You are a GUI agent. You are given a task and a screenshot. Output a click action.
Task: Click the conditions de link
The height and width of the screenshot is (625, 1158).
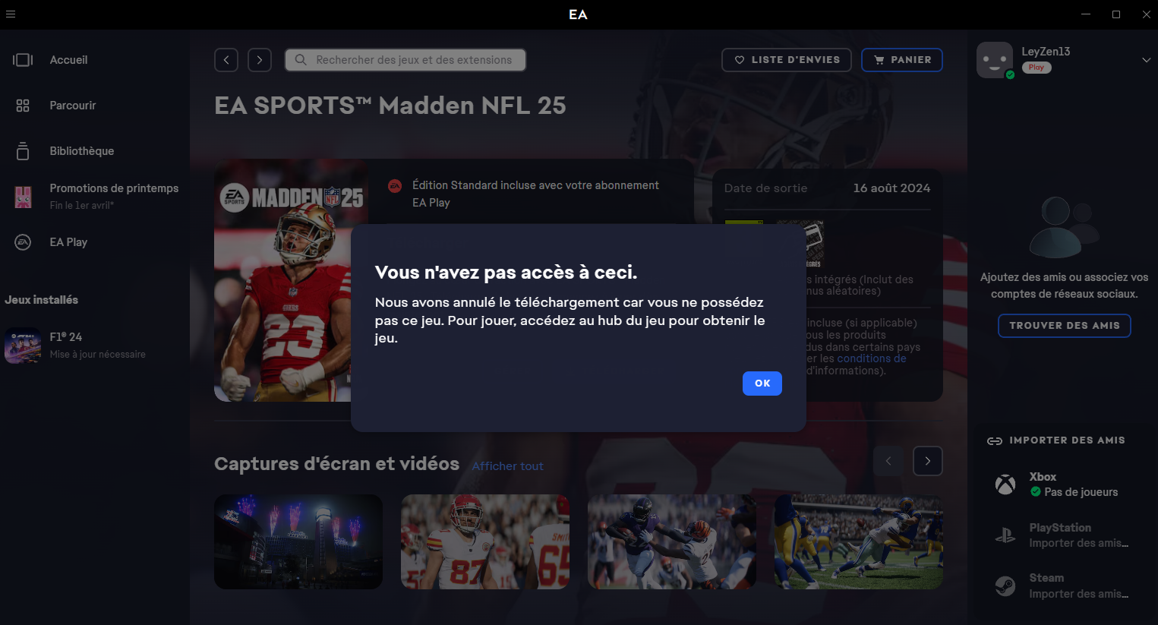pos(872,358)
